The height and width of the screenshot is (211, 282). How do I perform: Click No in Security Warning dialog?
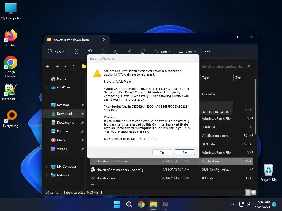point(185,152)
